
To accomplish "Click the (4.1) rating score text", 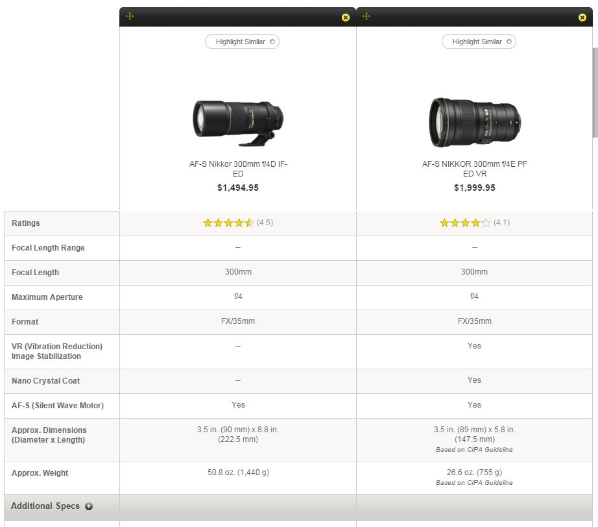I will click(501, 223).
